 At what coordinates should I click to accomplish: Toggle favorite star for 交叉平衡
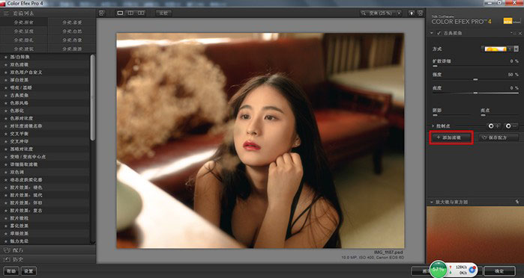pyautogui.click(x=6, y=134)
